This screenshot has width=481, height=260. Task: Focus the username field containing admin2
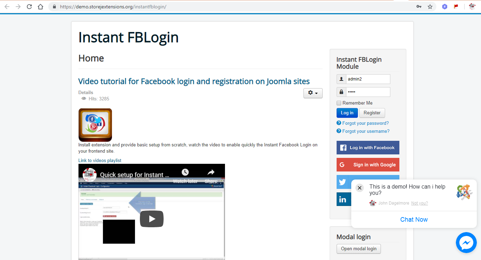point(368,79)
